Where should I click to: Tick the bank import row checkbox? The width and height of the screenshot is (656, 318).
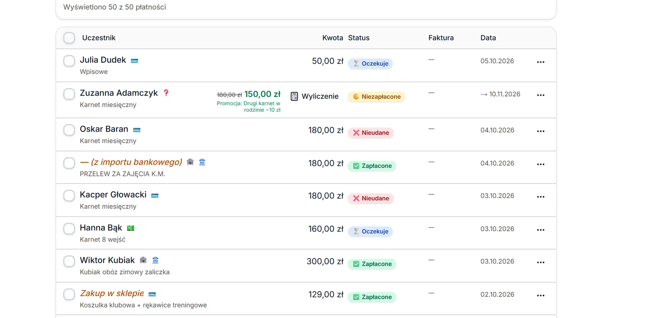(69, 163)
